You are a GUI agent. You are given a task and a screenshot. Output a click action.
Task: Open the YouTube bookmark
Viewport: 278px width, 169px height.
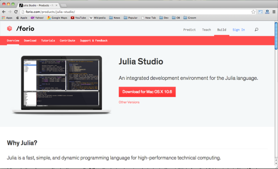pos(78,18)
